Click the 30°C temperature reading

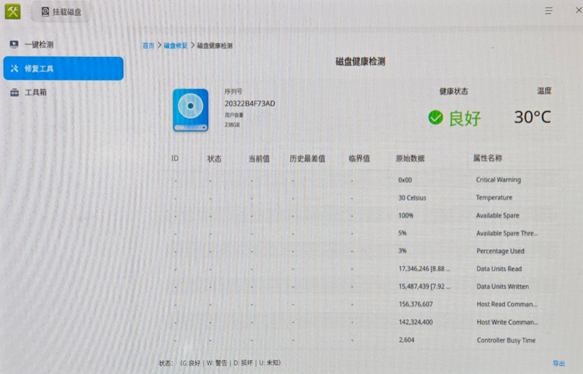click(x=532, y=117)
